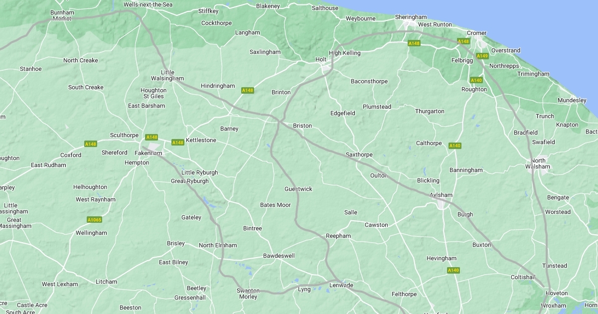Screen dimensions: 598x314
Task: Click the A148 shield near High Kelling
Action: point(414,43)
